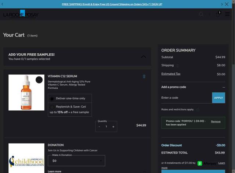Open American Childhood Cancer Organization image
The width and height of the screenshot is (235, 173).
click(26, 158)
